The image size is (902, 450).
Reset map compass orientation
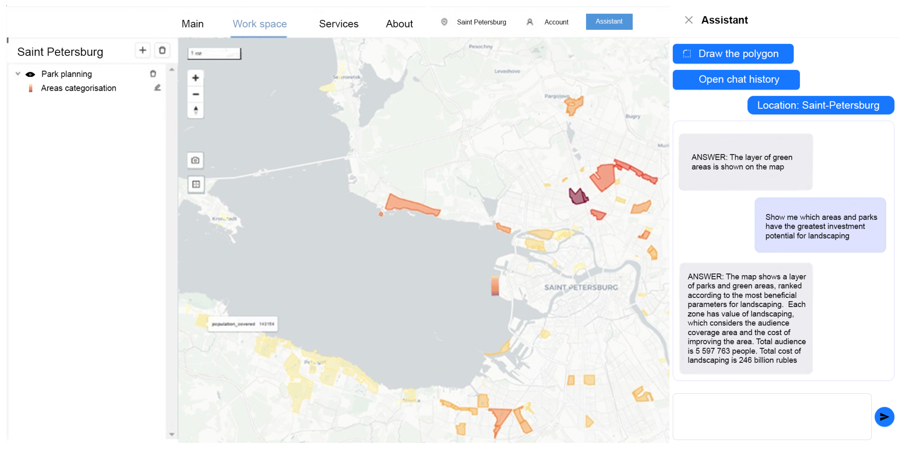pos(196,110)
